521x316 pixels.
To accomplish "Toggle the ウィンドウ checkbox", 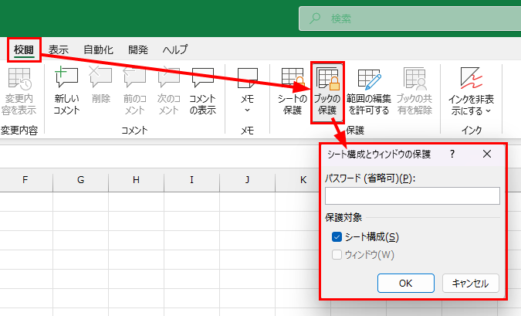I will [x=337, y=255].
